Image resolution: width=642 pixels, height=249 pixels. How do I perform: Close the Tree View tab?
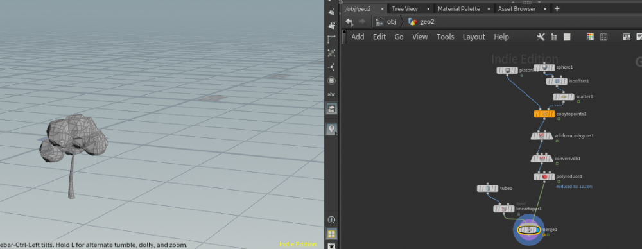pyautogui.click(x=428, y=9)
